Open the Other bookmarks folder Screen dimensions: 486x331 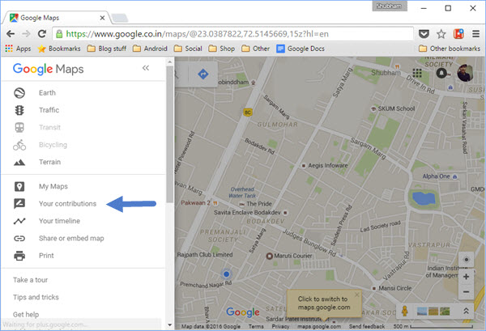pyautogui.click(x=255, y=49)
